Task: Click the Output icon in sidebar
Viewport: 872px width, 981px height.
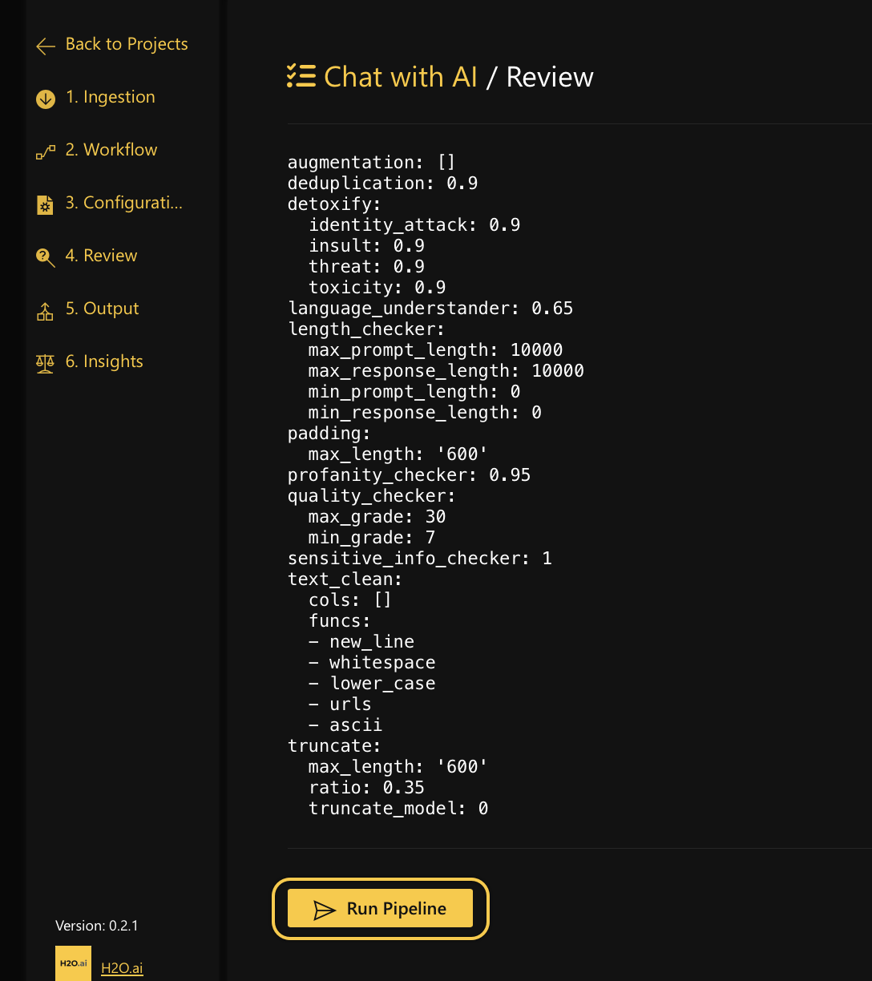Action: (46, 310)
